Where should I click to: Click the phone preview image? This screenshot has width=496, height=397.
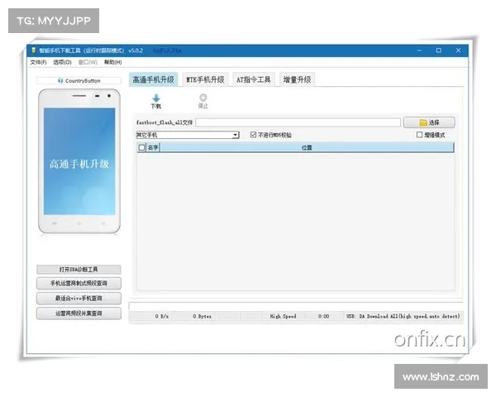point(79,161)
